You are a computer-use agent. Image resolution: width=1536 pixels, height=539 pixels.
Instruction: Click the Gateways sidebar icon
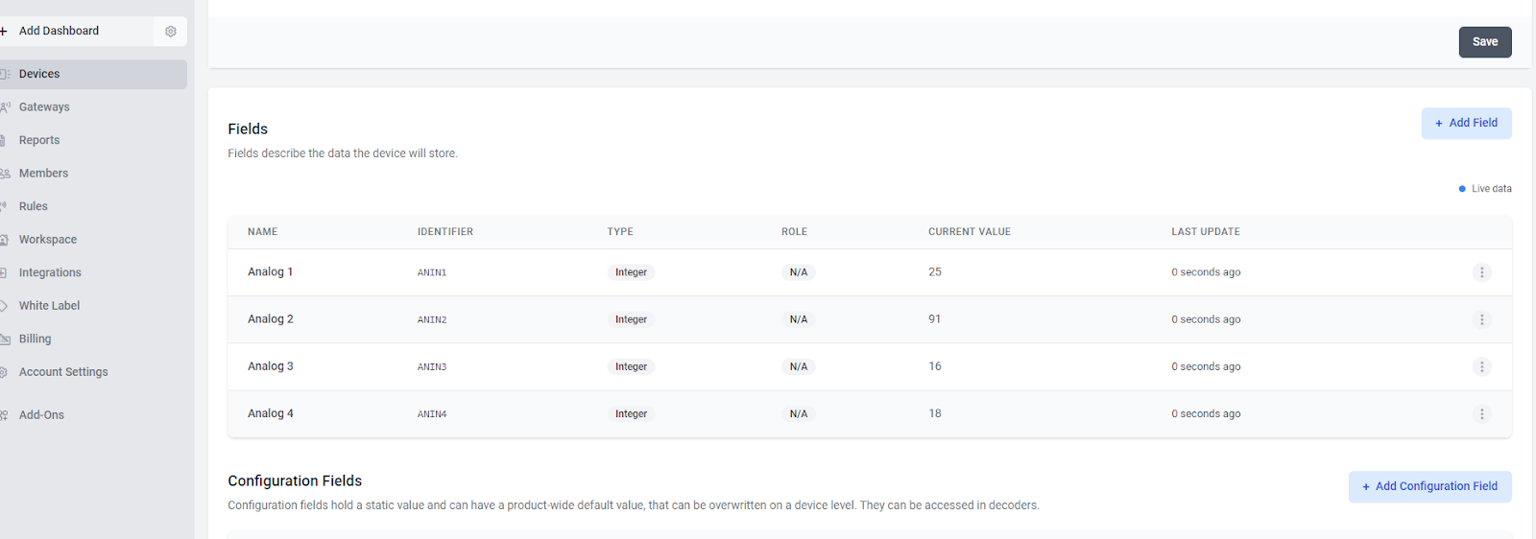5,107
